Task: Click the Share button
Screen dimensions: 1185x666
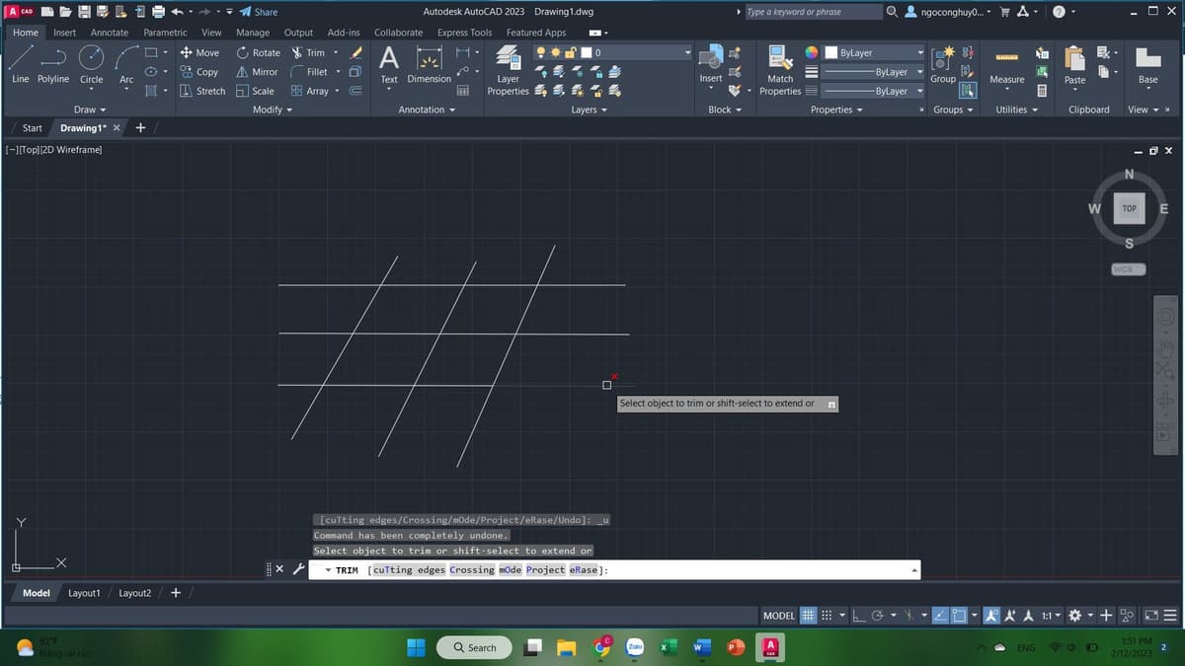Action: click(x=259, y=12)
